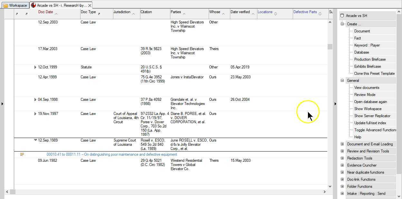
Task: Sort by the Doc Date column header
Action: pyautogui.click(x=45, y=12)
